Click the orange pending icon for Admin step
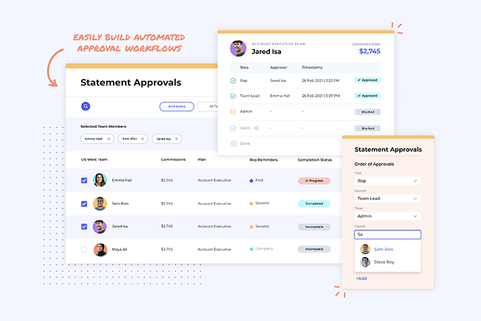 pos(233,112)
